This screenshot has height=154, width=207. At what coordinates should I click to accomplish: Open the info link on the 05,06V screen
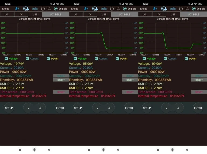pos(104,9)
